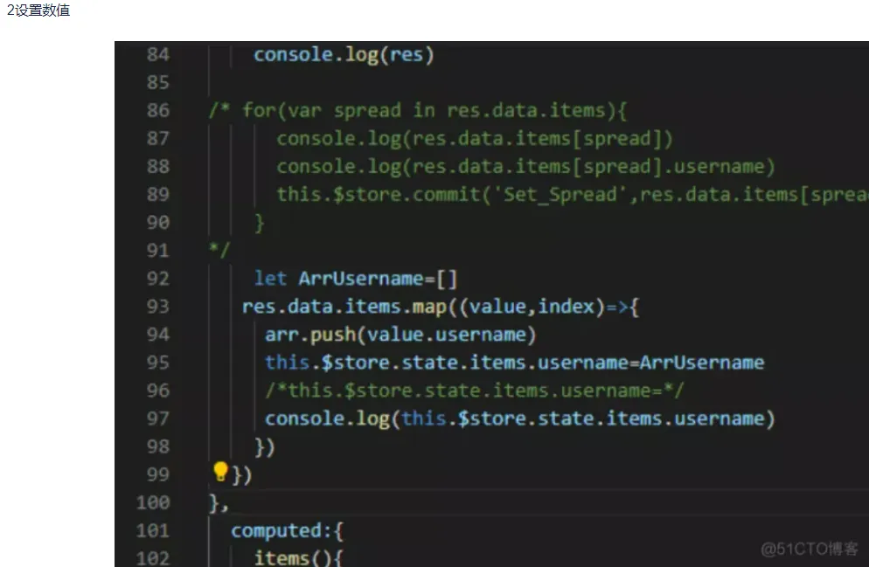Click line number 100 in the gutter

[153, 502]
